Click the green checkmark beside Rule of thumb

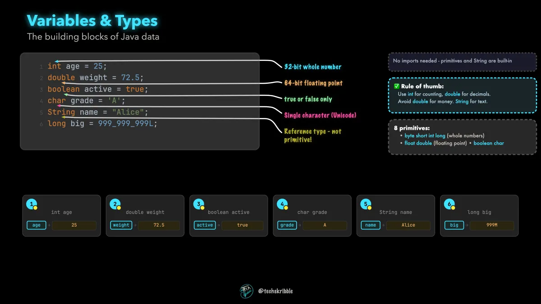[x=397, y=86]
